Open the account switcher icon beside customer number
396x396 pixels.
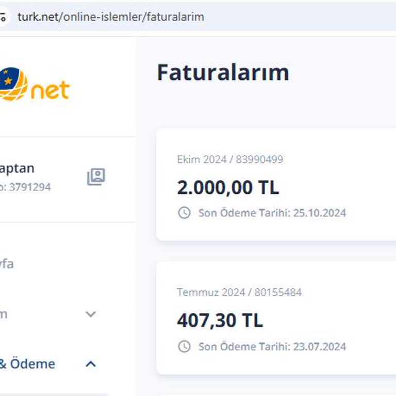(x=96, y=176)
